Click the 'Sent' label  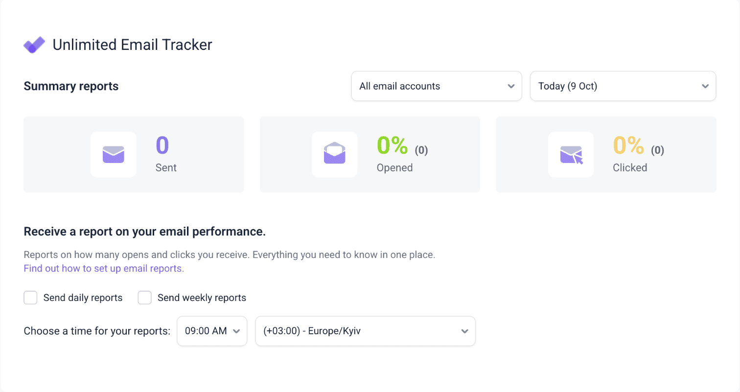[166, 167]
